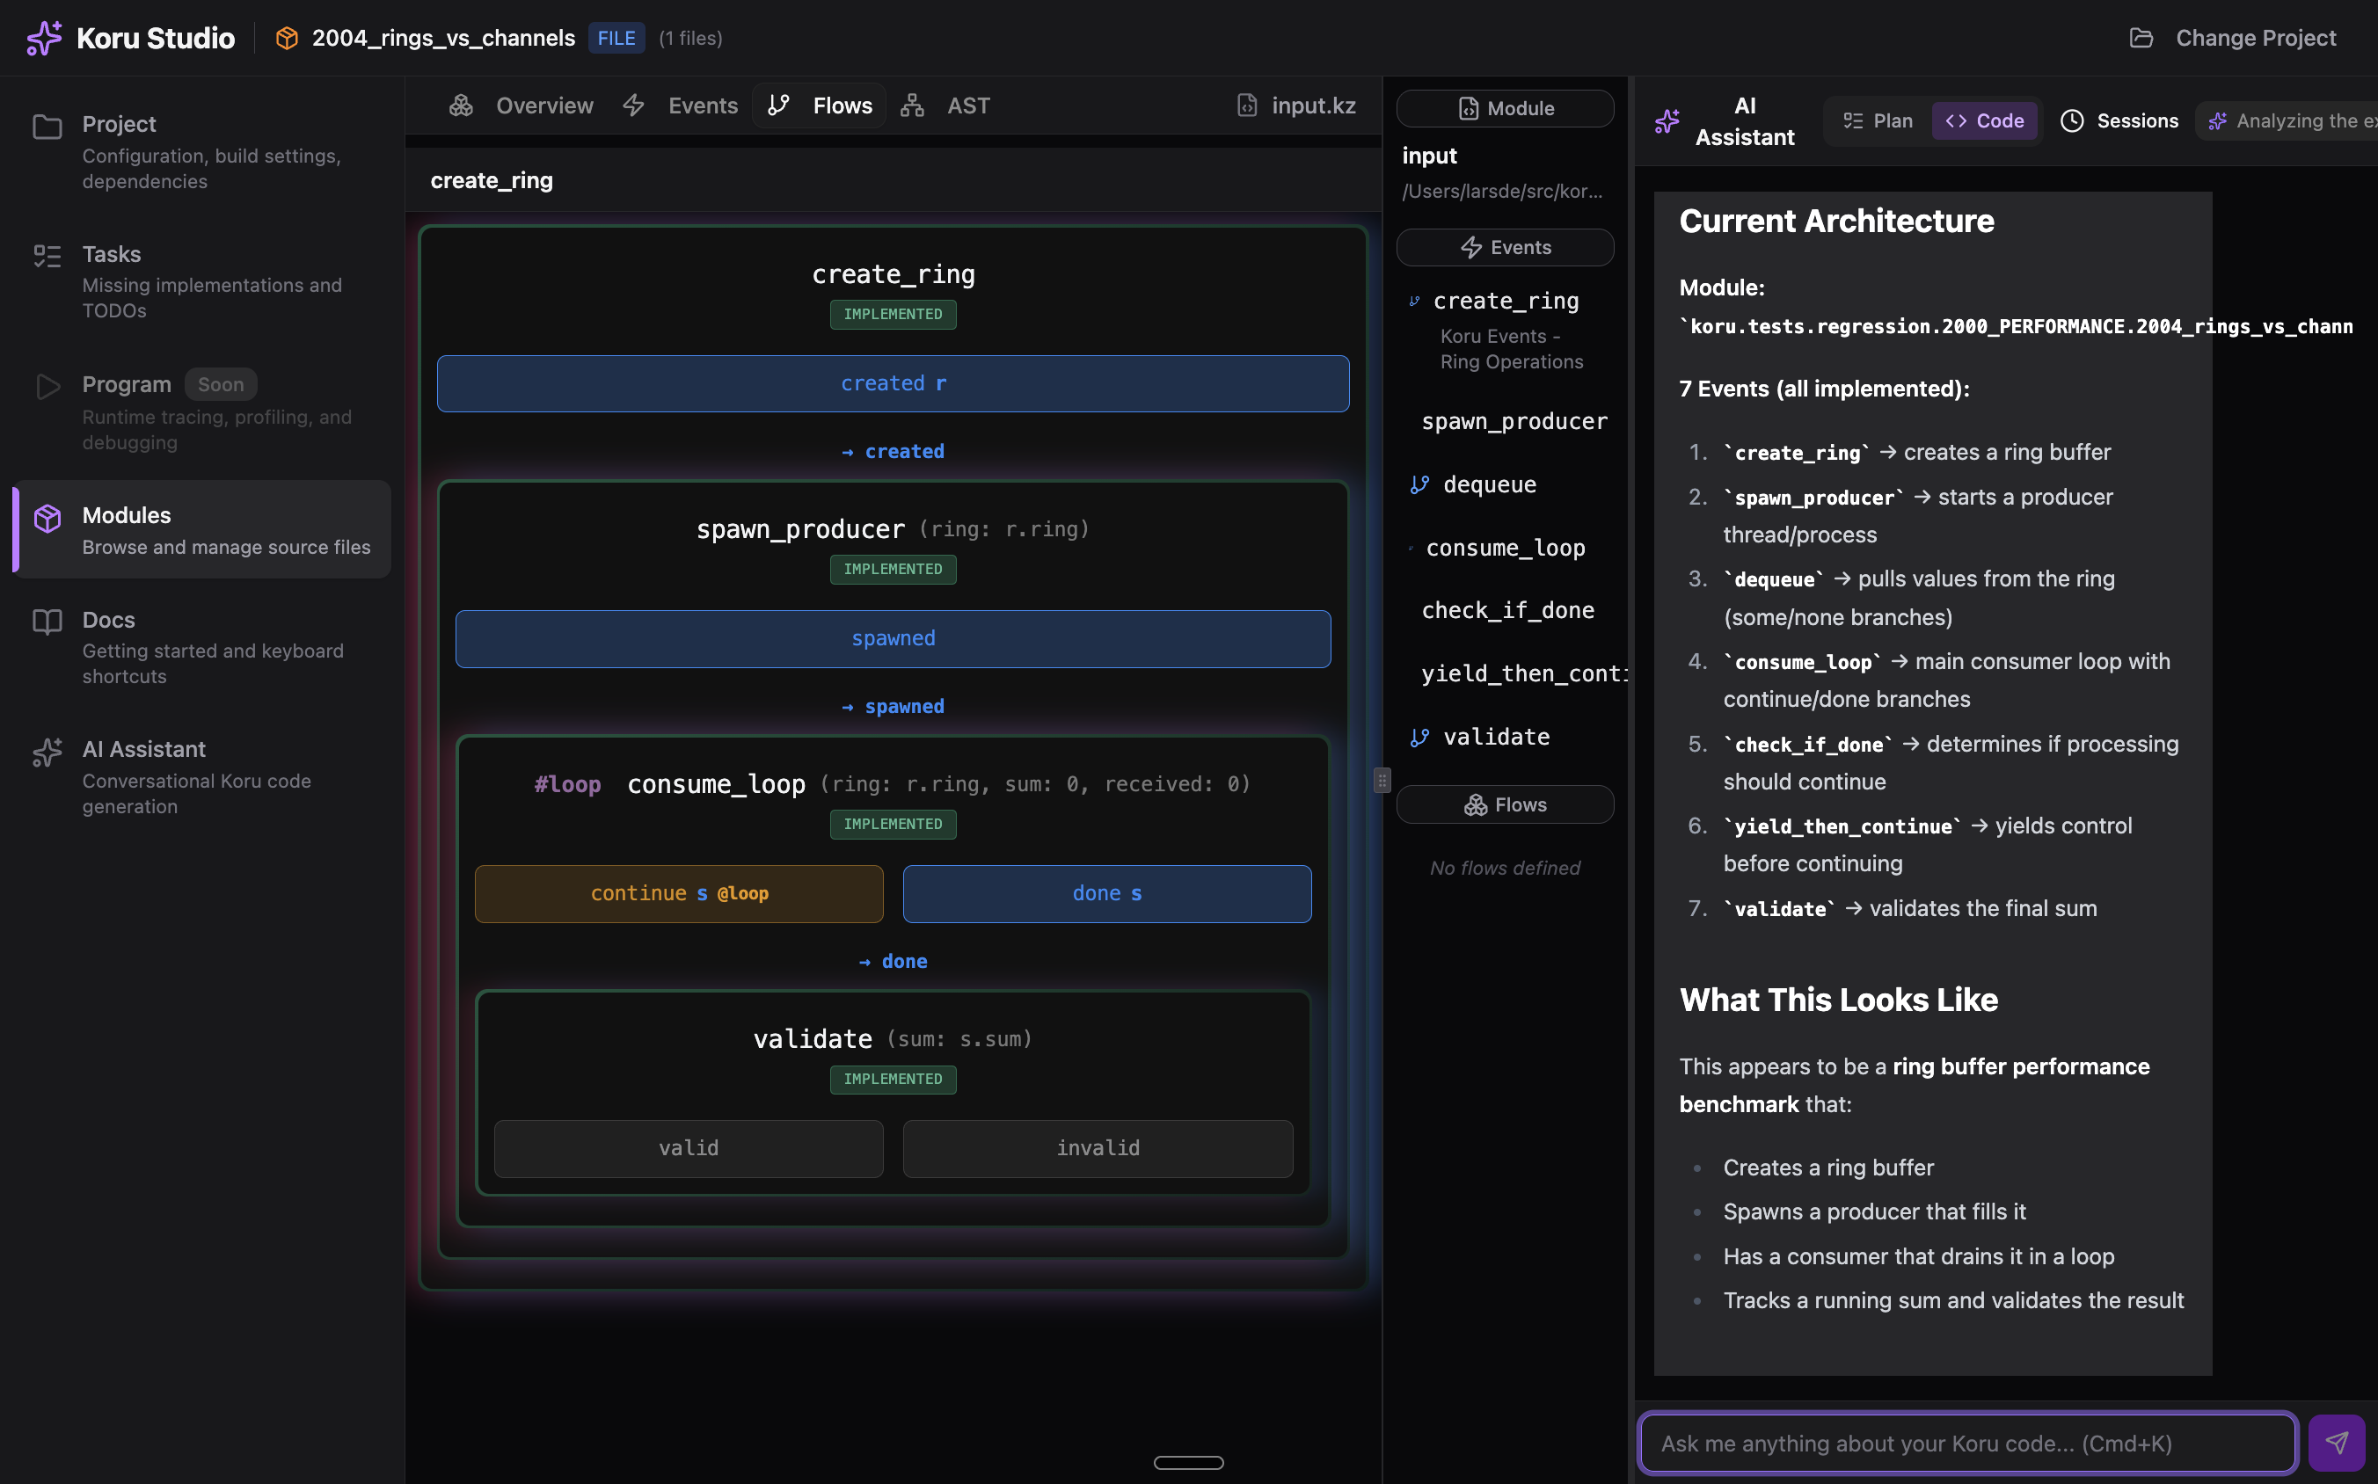Click the lightning icon next to Events tab
The width and height of the screenshot is (2378, 1484).
click(x=634, y=105)
